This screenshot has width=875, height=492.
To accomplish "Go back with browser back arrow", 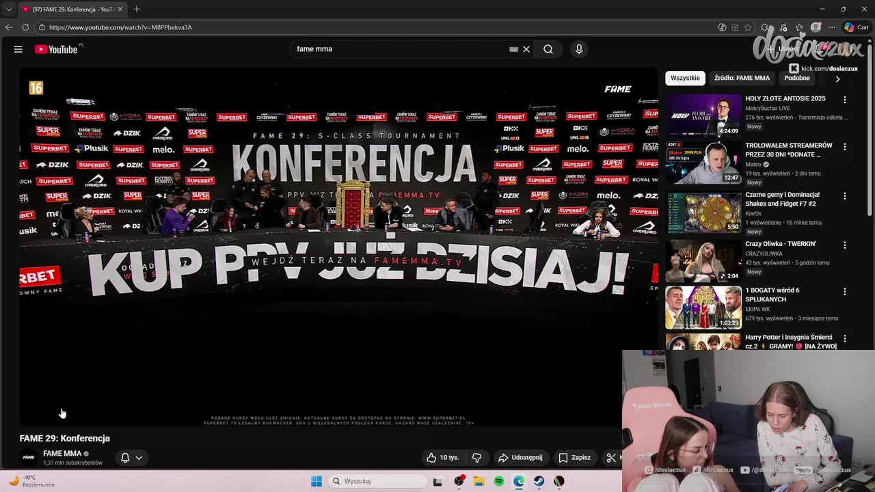I will pyautogui.click(x=9, y=27).
